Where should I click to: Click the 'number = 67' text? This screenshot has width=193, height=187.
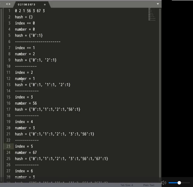coord(26,152)
